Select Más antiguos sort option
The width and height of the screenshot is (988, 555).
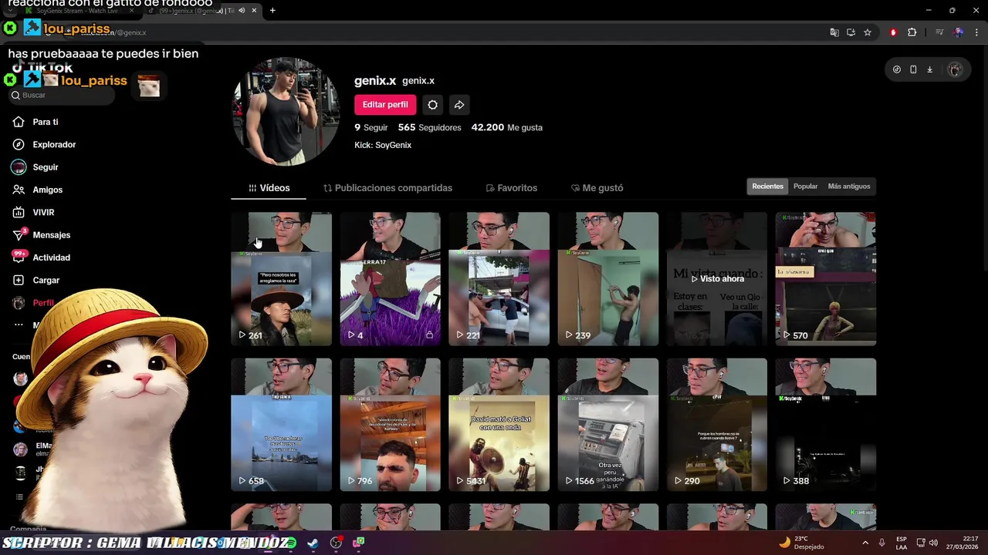848,187
